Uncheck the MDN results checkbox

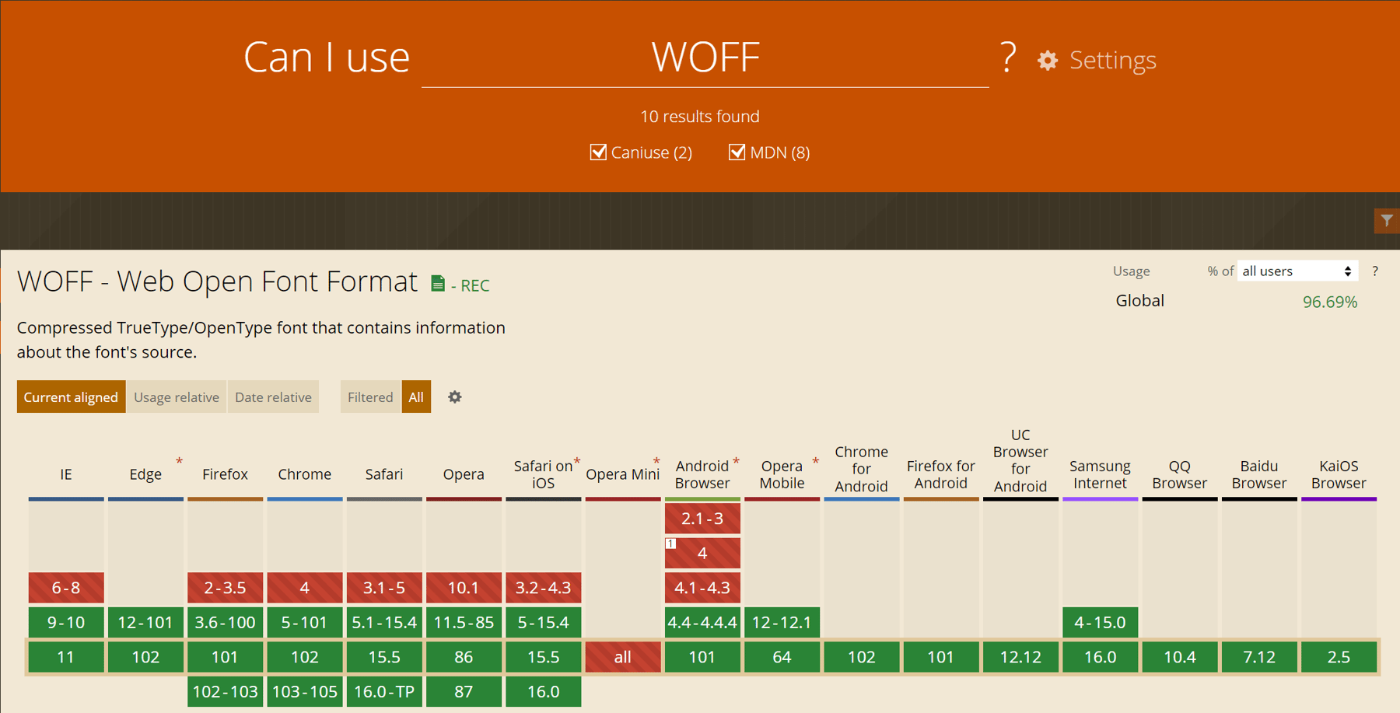(x=737, y=152)
